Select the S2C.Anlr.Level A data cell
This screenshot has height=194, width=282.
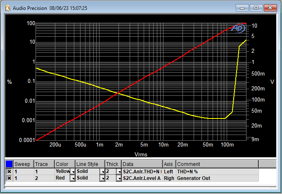(142, 178)
